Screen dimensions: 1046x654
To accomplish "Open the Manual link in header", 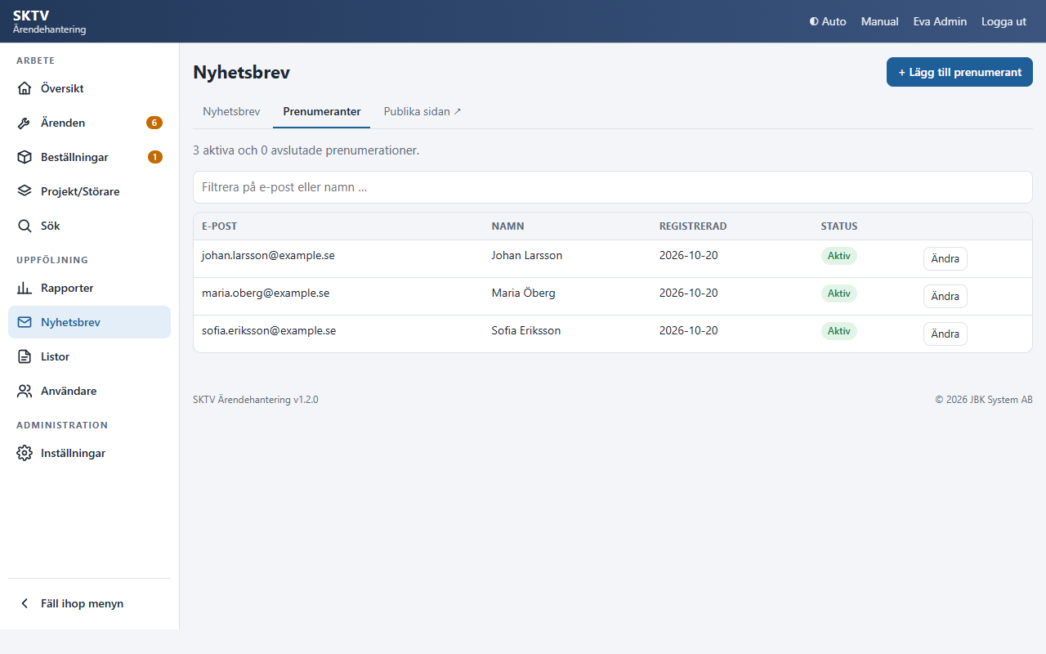I will coord(879,21).
